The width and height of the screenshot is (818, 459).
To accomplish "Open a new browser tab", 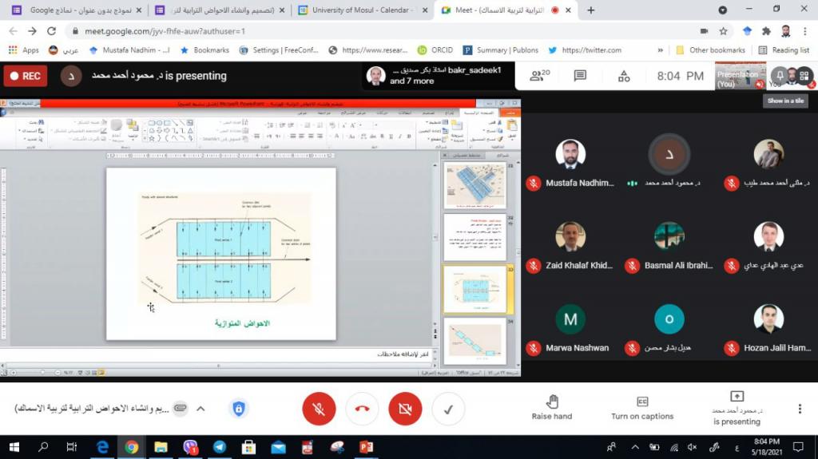I will [591, 10].
